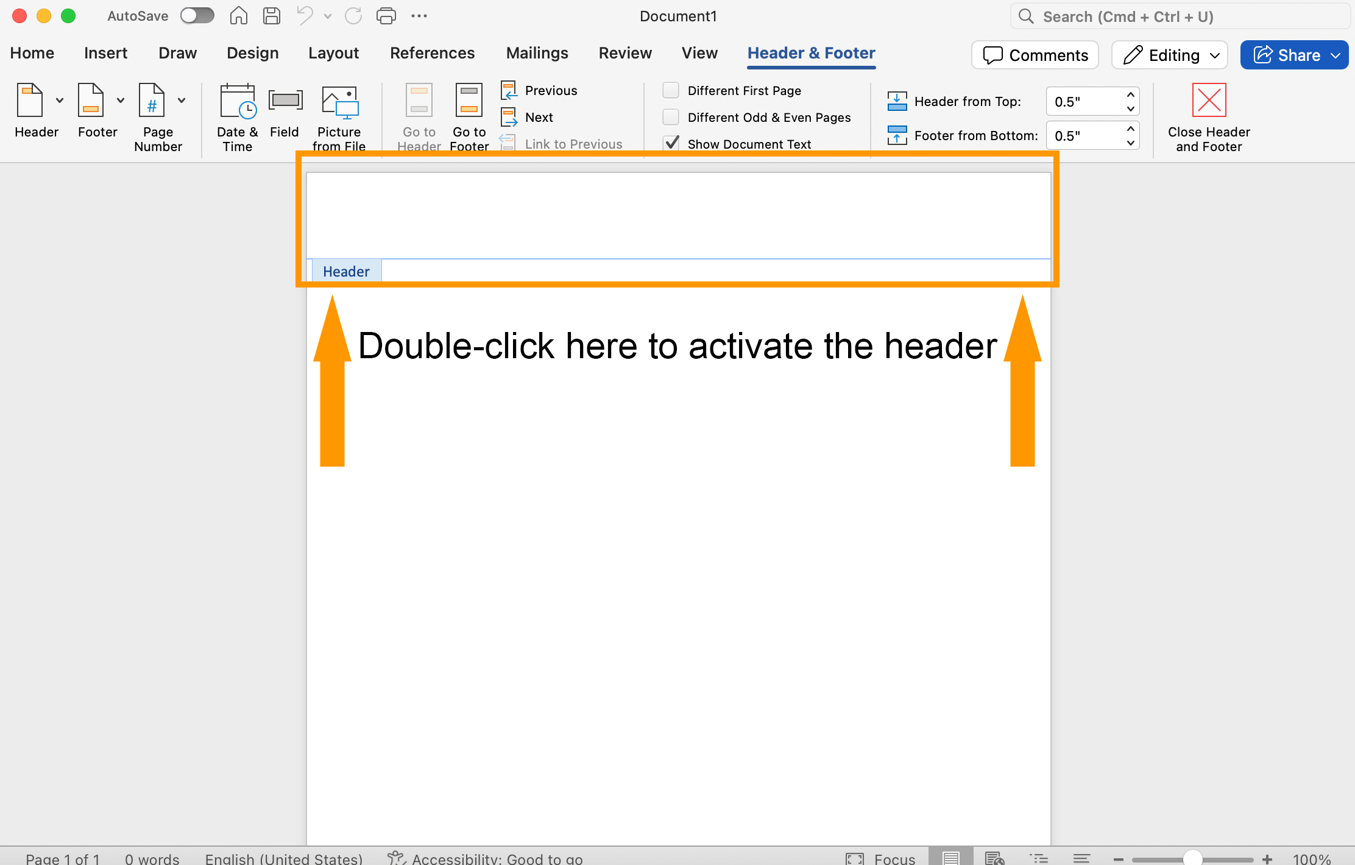Open the Layout ribbon tab
This screenshot has width=1355, height=865.
pos(333,53)
